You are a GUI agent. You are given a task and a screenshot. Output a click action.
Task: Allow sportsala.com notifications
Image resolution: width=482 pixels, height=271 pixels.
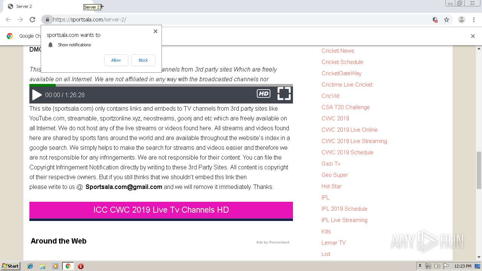[116, 60]
